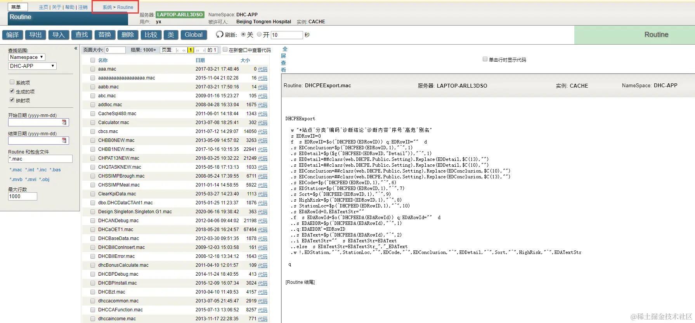Viewport: 695px width, 323px height.
Task: Click the Routine breadcrumb link
Action: [x=125, y=7]
